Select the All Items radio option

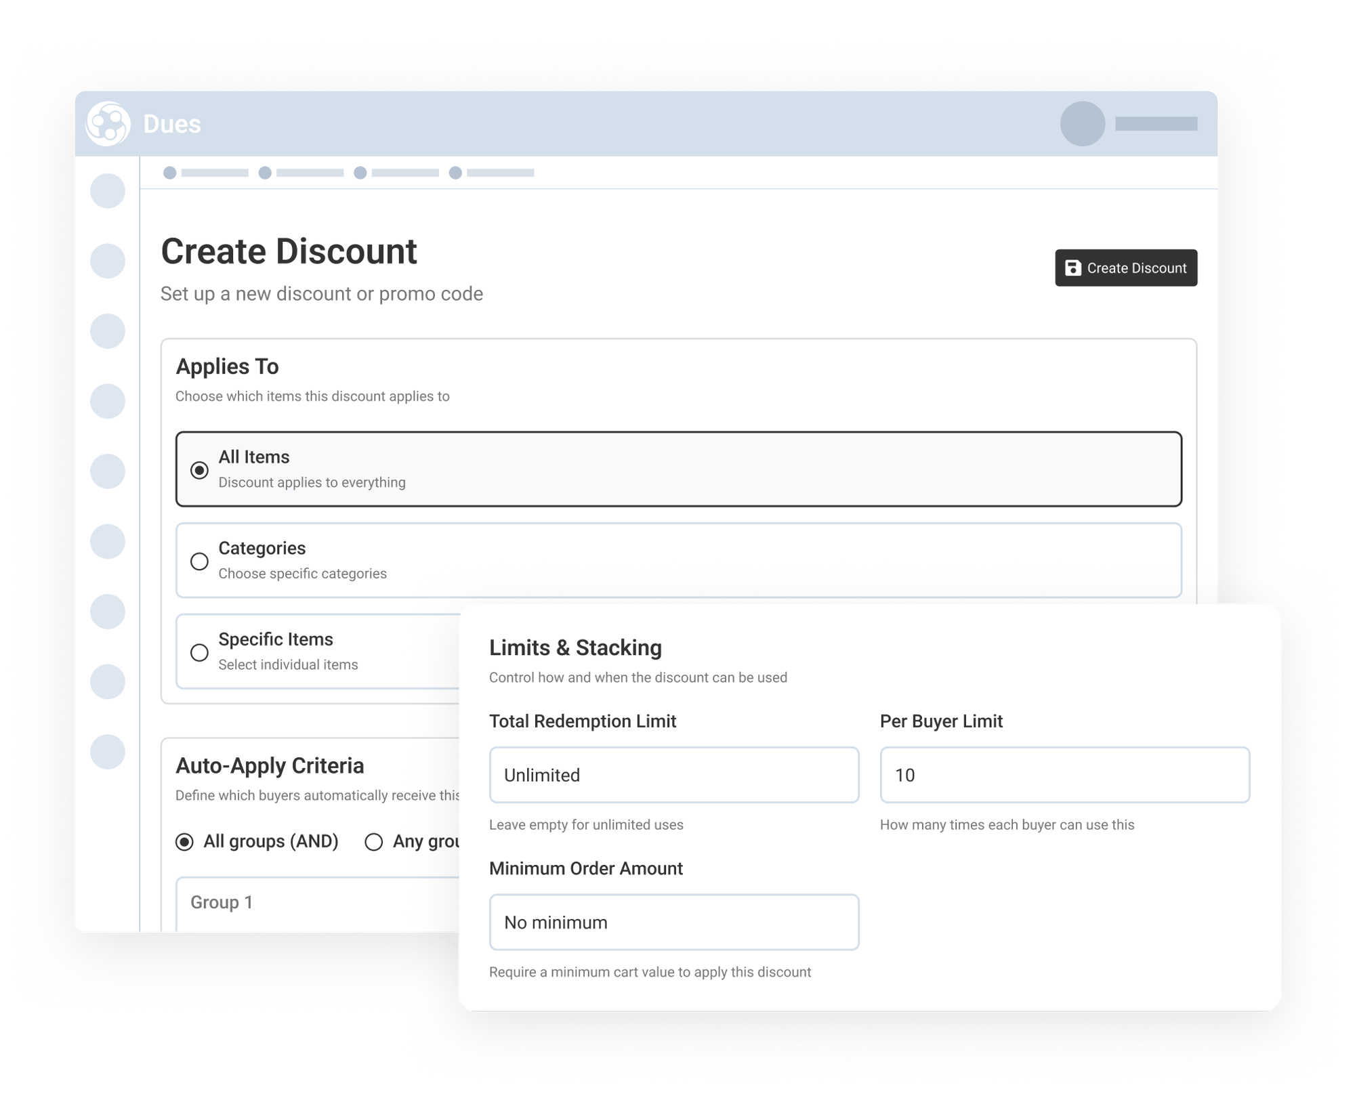click(x=199, y=469)
